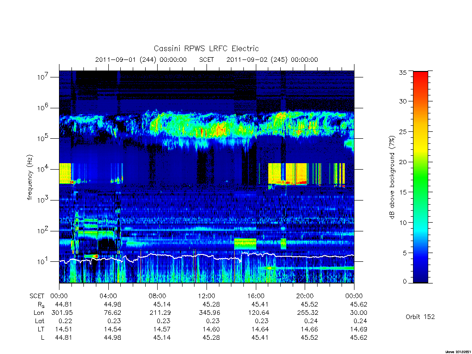Click the 10^5 frequency tick label
The width and height of the screenshot is (472, 354).
(43, 138)
